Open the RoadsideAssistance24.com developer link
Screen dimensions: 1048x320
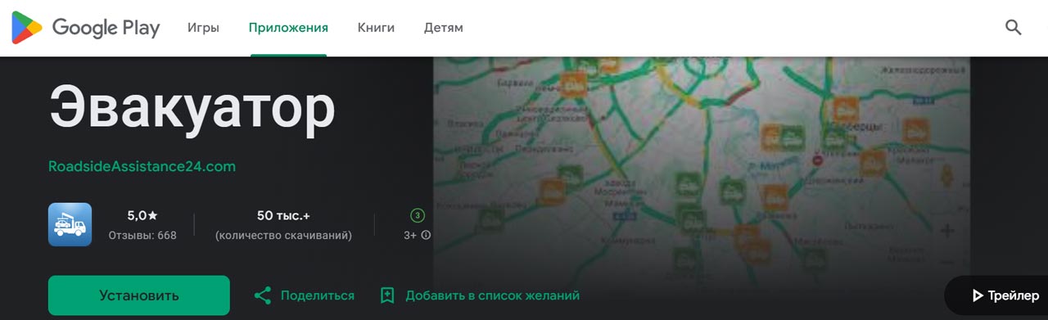coord(142,166)
